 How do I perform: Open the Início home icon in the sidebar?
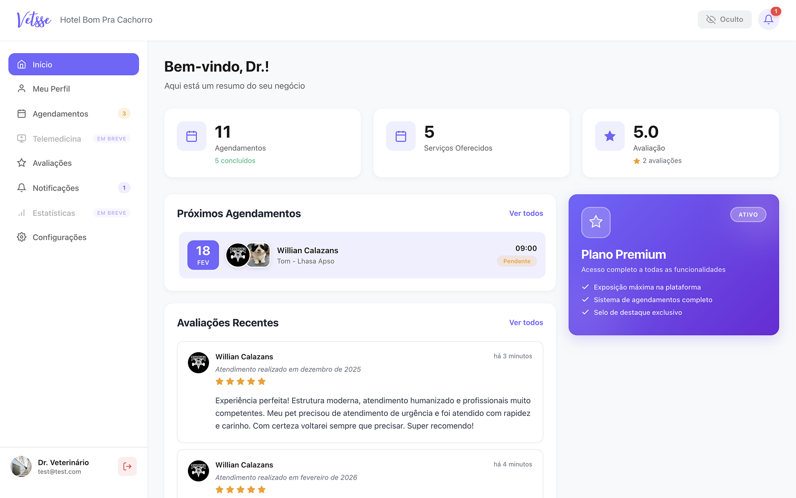[x=22, y=64]
